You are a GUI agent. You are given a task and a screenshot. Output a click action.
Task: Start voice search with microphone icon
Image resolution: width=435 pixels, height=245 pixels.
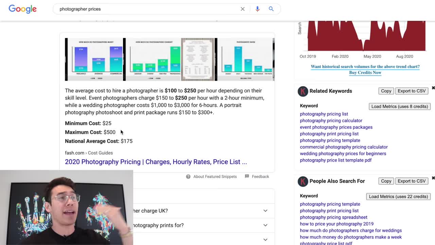[257, 9]
